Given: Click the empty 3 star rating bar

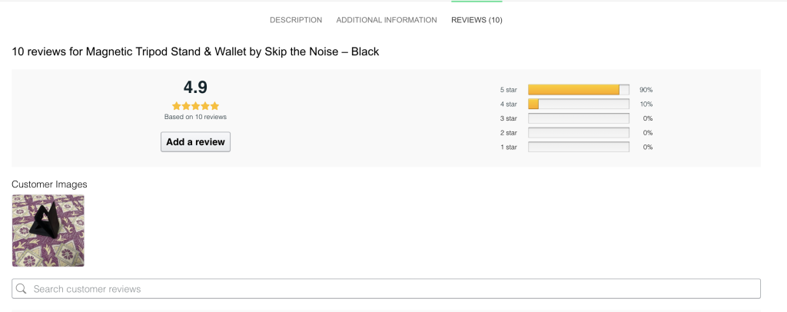Looking at the screenshot, I should 578,118.
